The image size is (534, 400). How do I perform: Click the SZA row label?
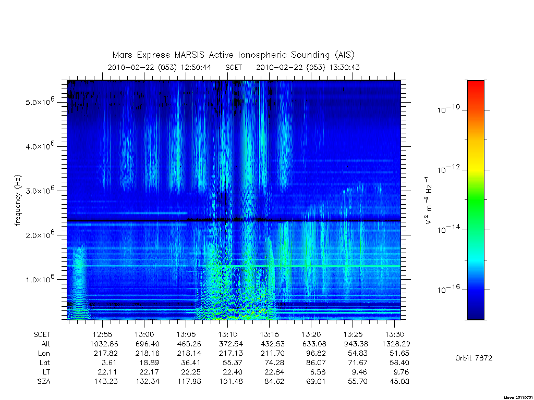pos(44,382)
